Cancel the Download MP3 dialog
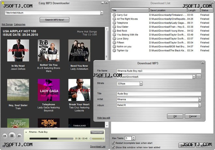215x150 pixels. 193,116
